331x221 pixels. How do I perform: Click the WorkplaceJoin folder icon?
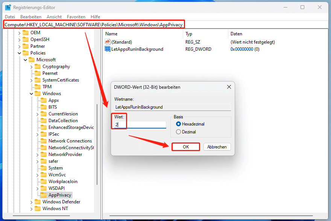tap(44, 182)
